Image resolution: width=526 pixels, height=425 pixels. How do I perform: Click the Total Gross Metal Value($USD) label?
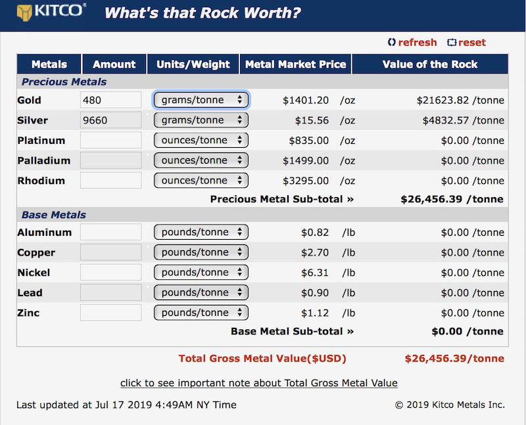pyautogui.click(x=262, y=358)
